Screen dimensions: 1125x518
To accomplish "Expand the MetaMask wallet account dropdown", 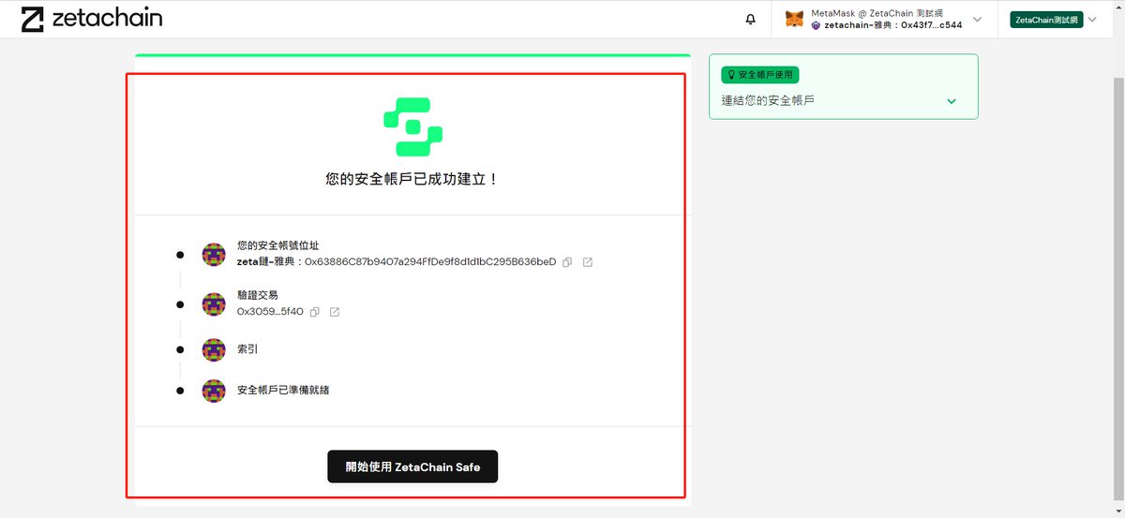I will coord(978,19).
